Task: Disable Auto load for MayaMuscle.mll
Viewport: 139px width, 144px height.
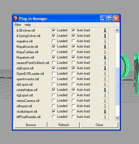Action: (73, 46)
